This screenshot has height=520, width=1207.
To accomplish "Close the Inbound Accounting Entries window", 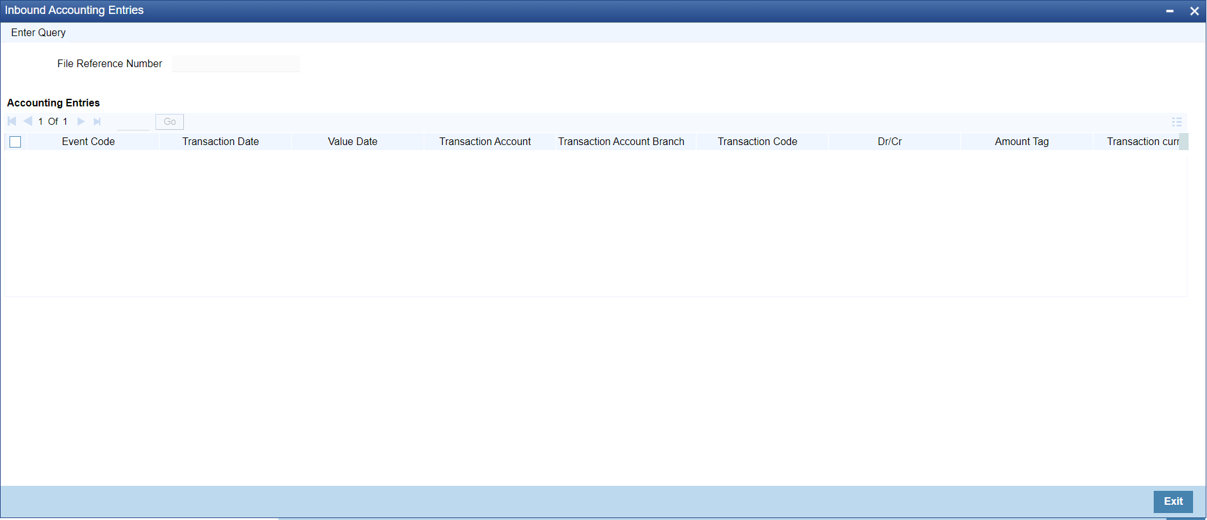I will click(x=1194, y=11).
